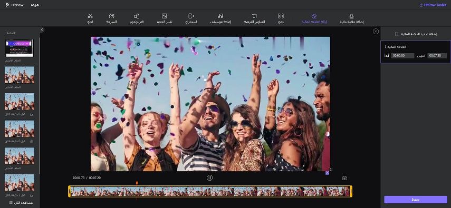
Task: Click the eraser icon under the fourth thumbnail
Action: 31,141
